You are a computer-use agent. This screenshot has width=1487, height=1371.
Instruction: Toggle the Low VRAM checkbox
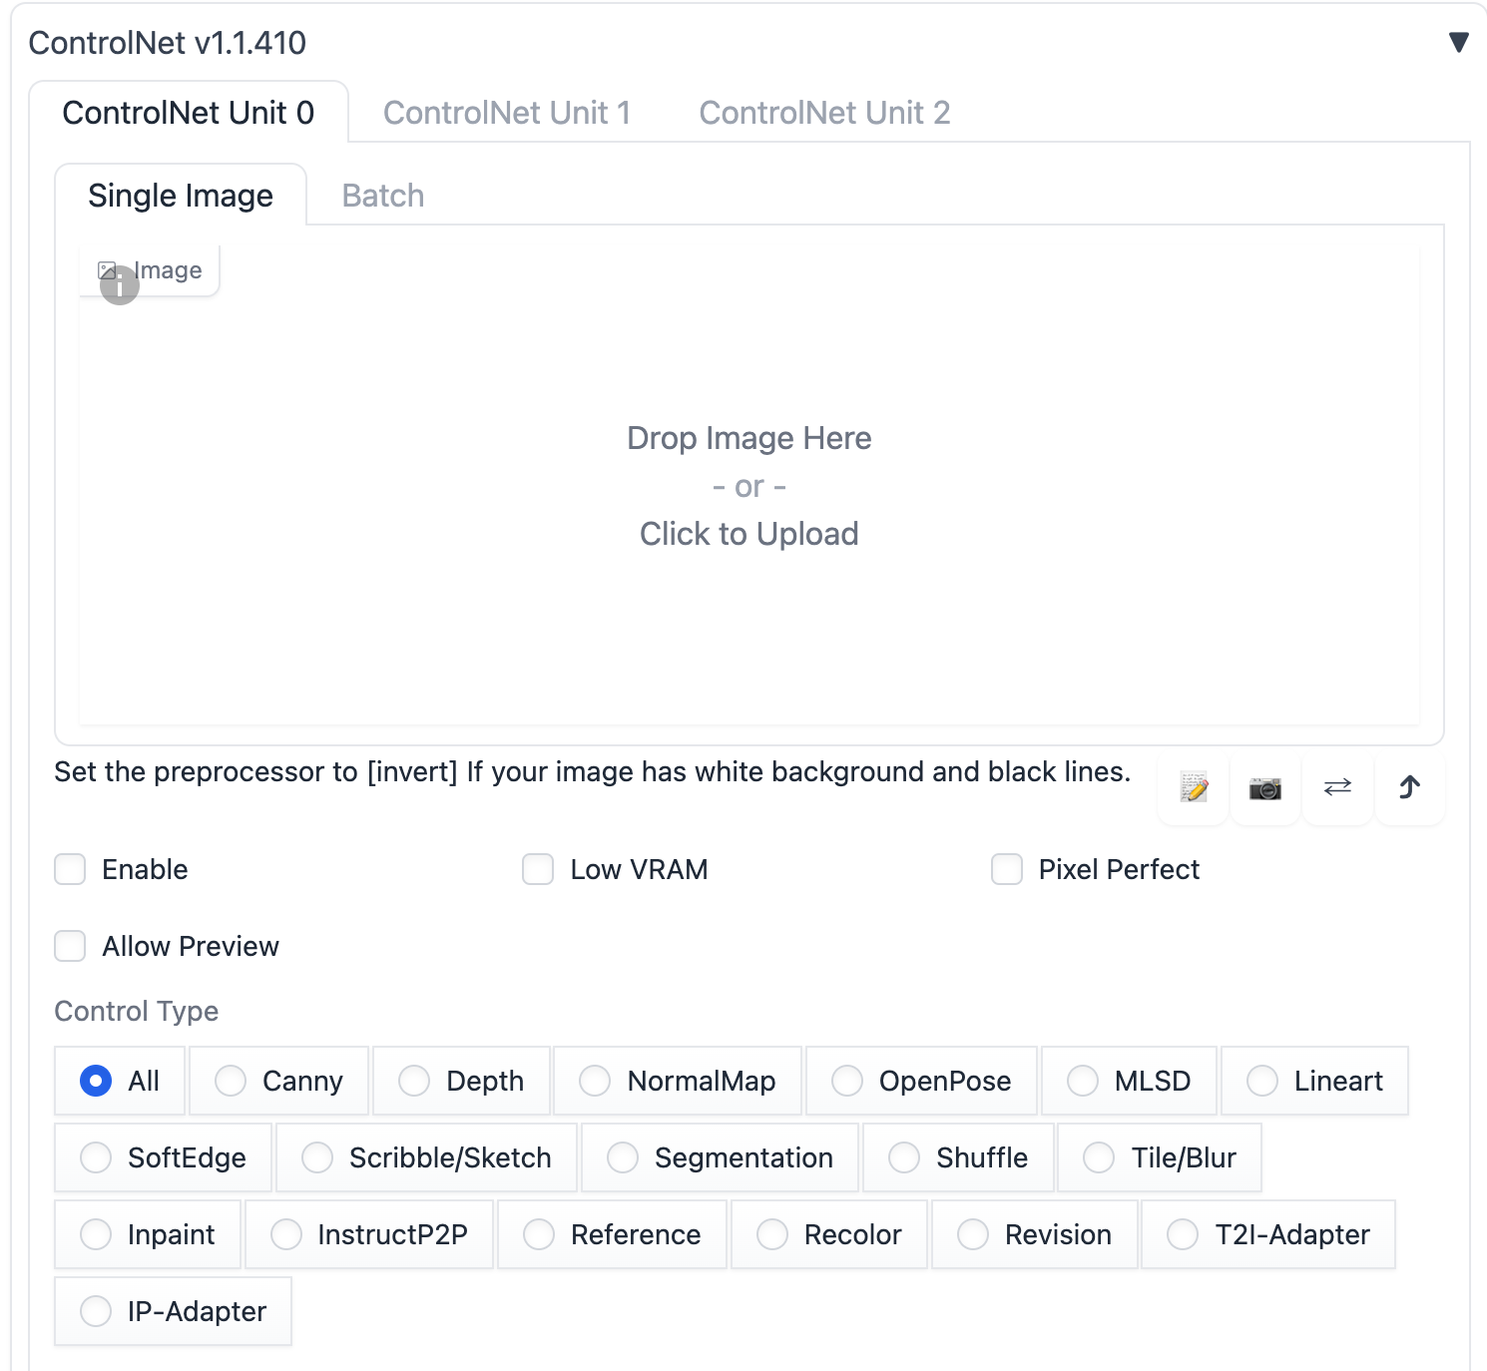click(x=538, y=869)
